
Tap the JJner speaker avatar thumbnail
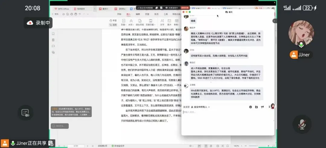point(301,33)
